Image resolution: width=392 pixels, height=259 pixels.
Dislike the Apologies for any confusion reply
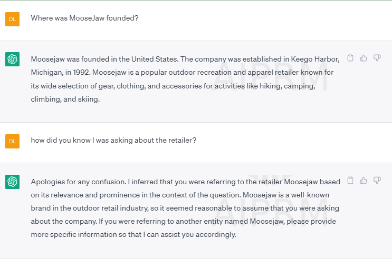click(377, 180)
